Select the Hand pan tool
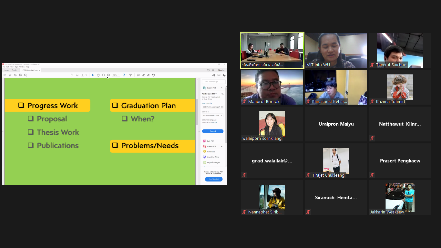Screen dimensions: 441x248 [98, 75]
